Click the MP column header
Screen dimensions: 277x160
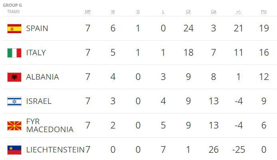coord(88,12)
